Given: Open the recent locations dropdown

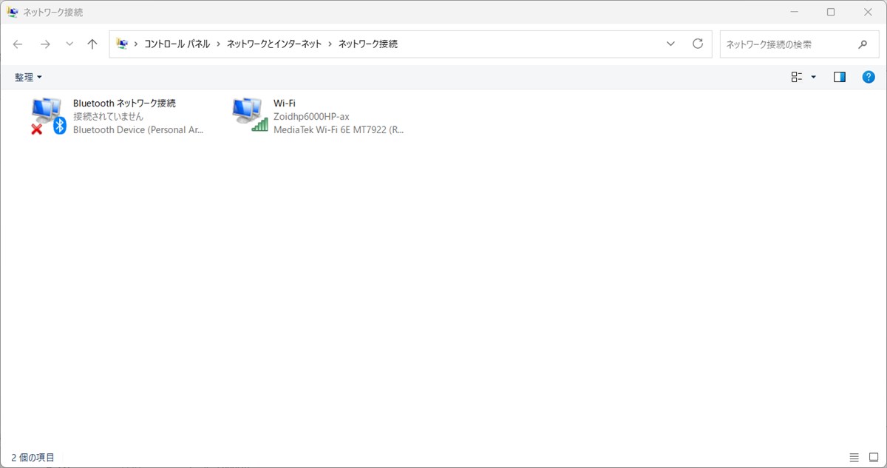Looking at the screenshot, I should [x=69, y=44].
